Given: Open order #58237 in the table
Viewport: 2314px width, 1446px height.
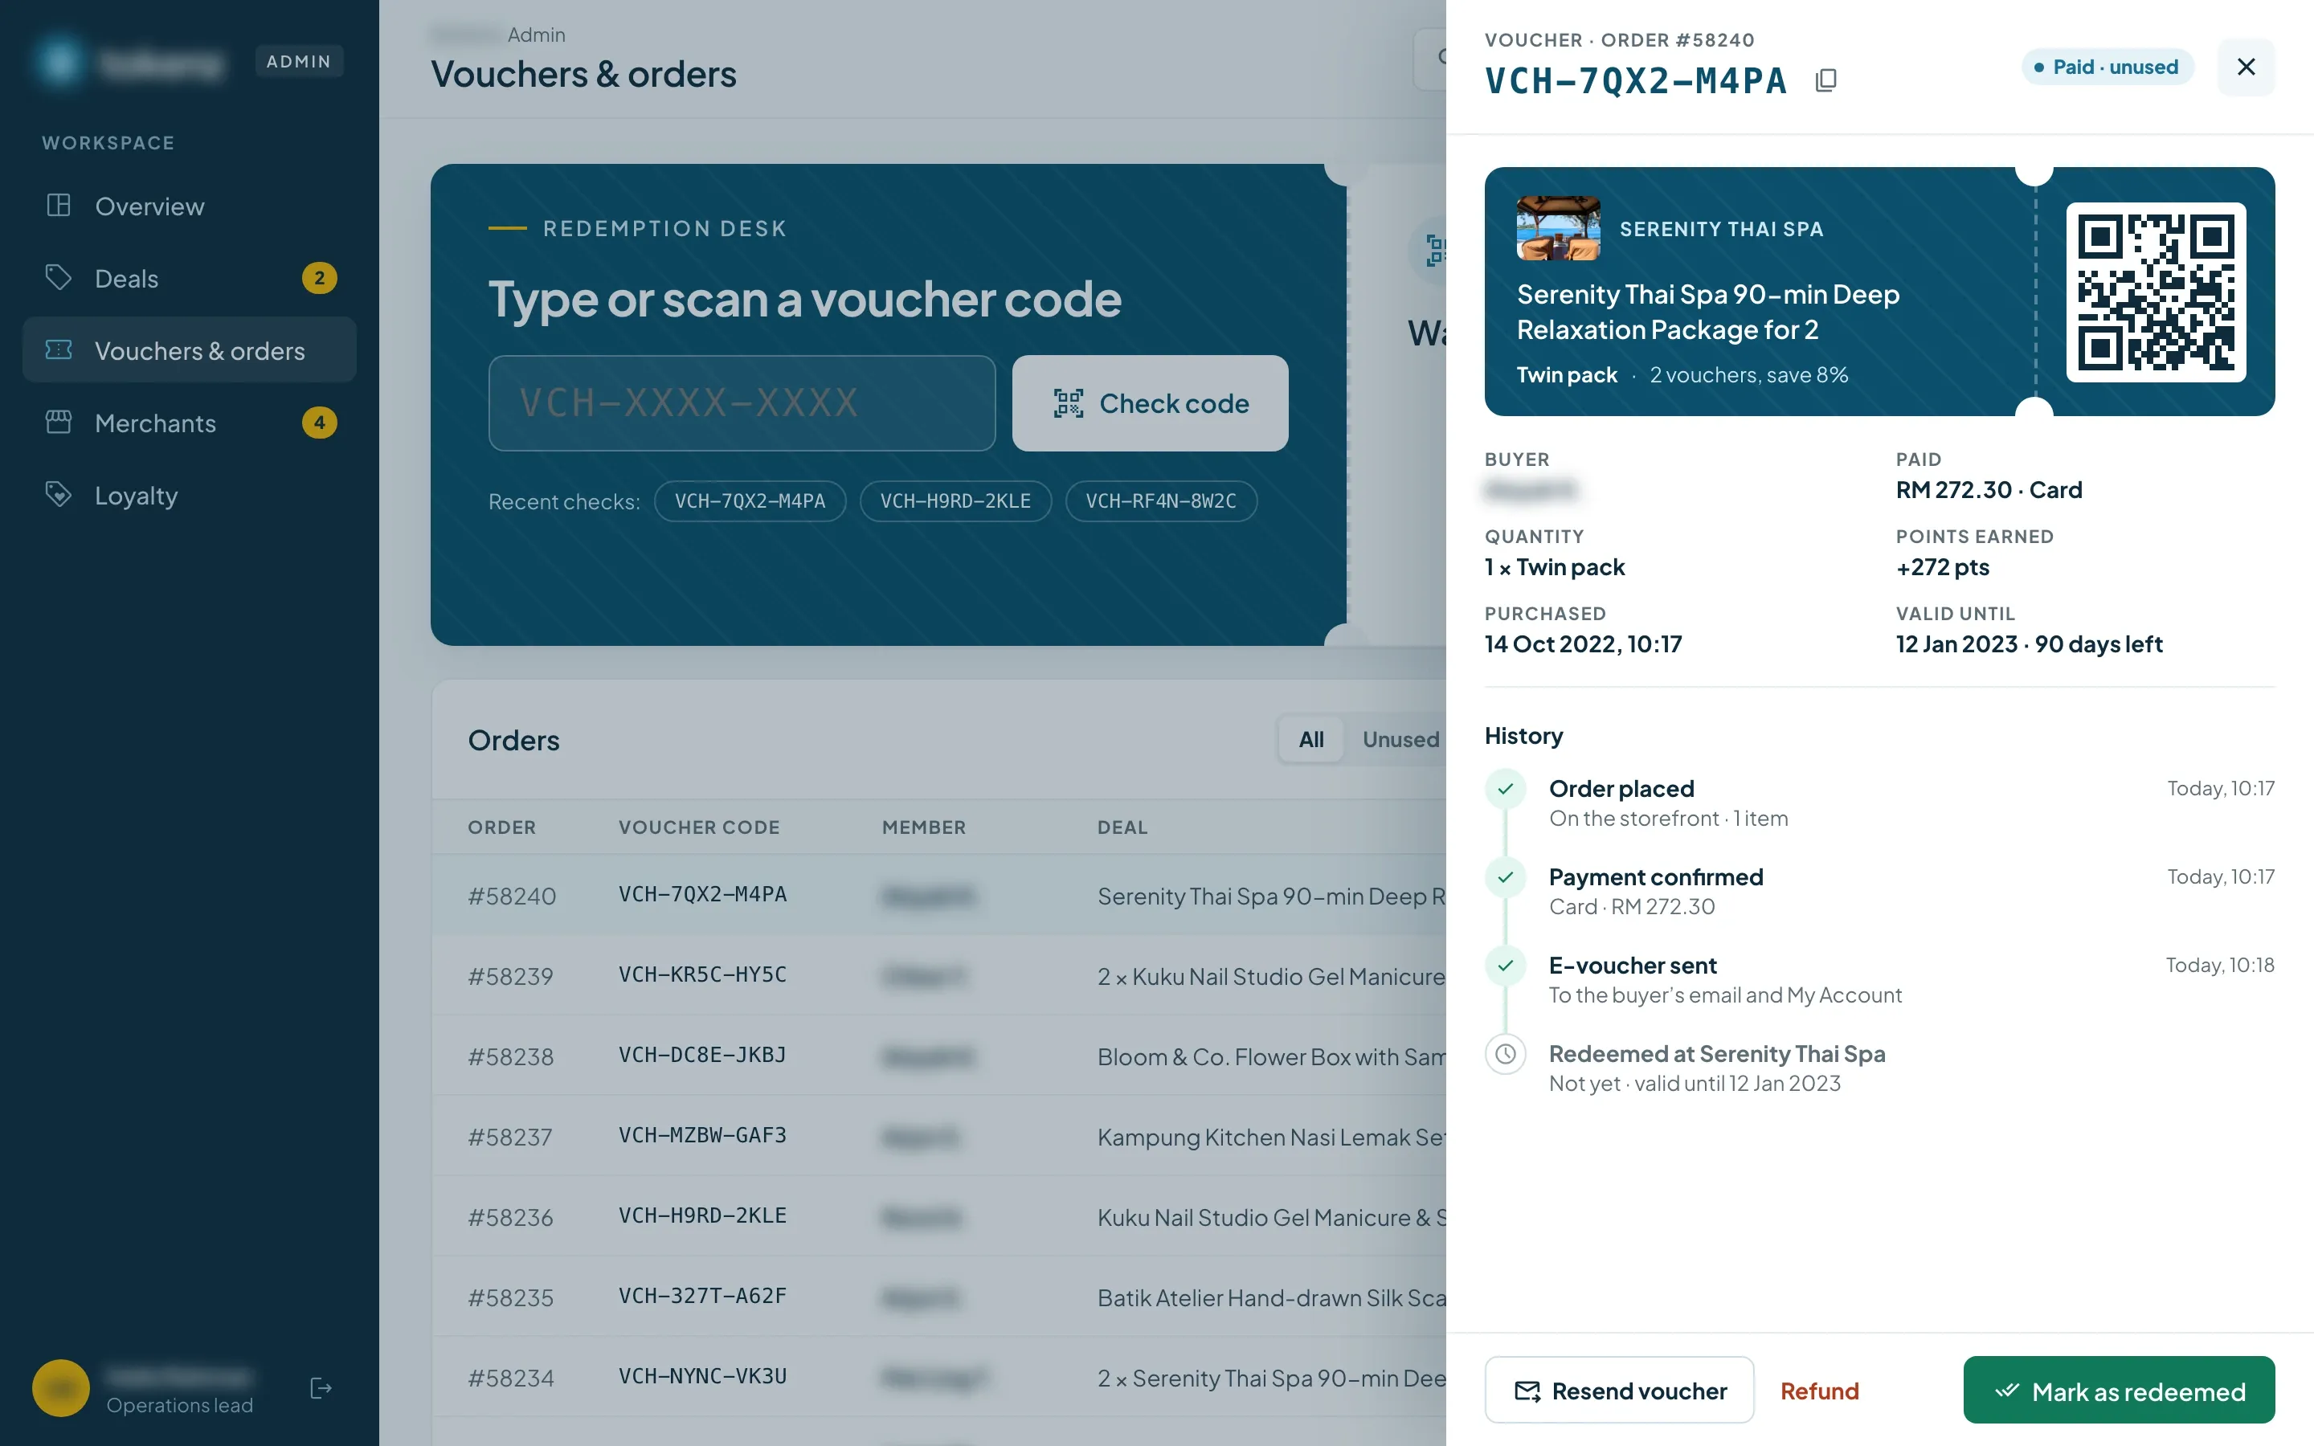Looking at the screenshot, I should tap(938, 1136).
